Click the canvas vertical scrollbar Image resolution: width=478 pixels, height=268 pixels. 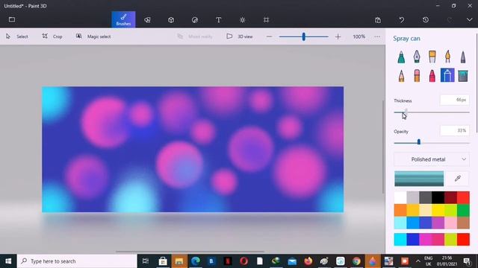383,147
